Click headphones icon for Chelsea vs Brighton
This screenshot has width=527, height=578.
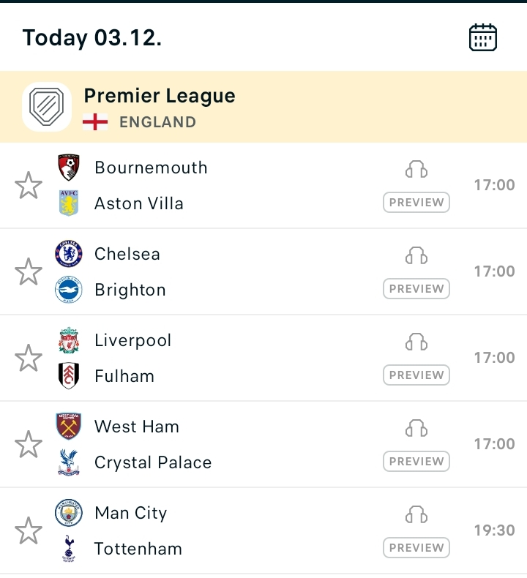[416, 256]
